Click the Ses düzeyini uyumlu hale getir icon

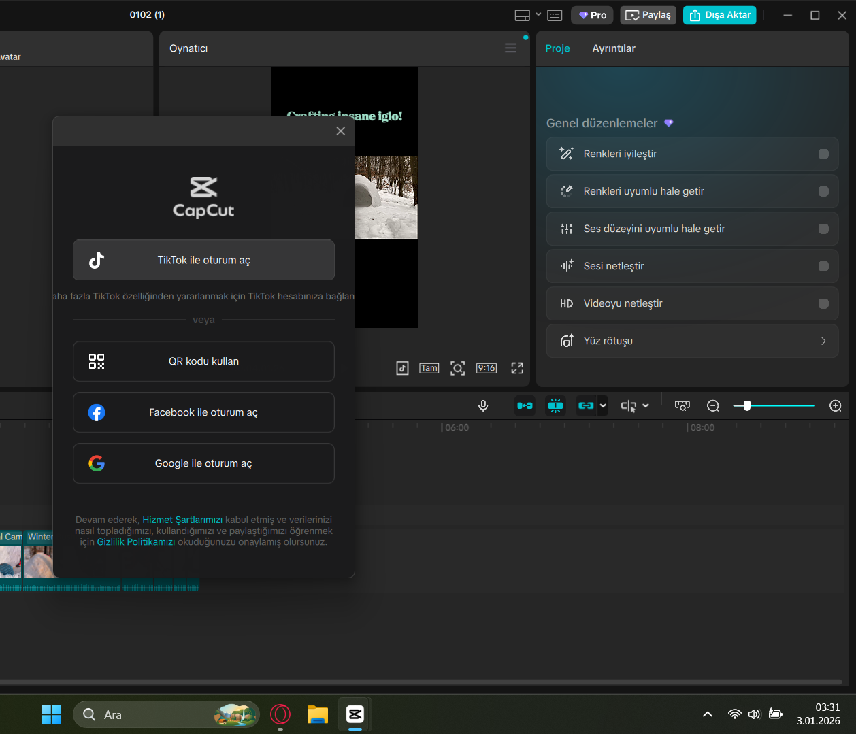click(566, 229)
